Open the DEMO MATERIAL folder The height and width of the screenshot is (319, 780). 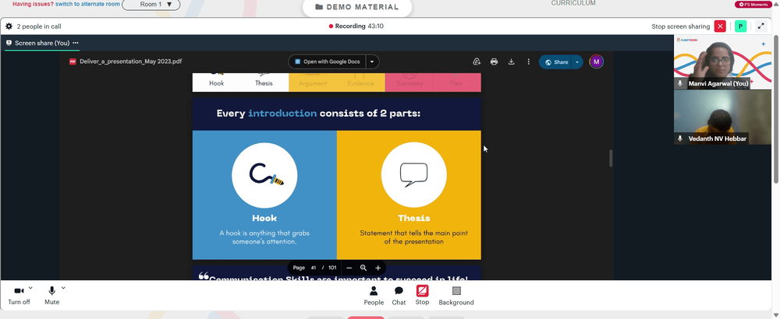357,7
